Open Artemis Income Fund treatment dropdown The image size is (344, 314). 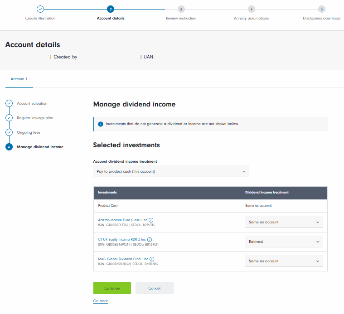click(x=284, y=222)
